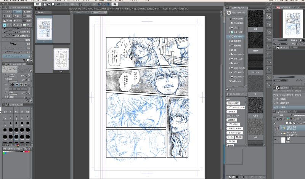This screenshot has width=305, height=179.
Task: Expand the ComicStudio material folder
Action: [x=230, y=68]
